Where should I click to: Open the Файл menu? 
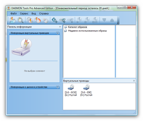click(x=14, y=14)
